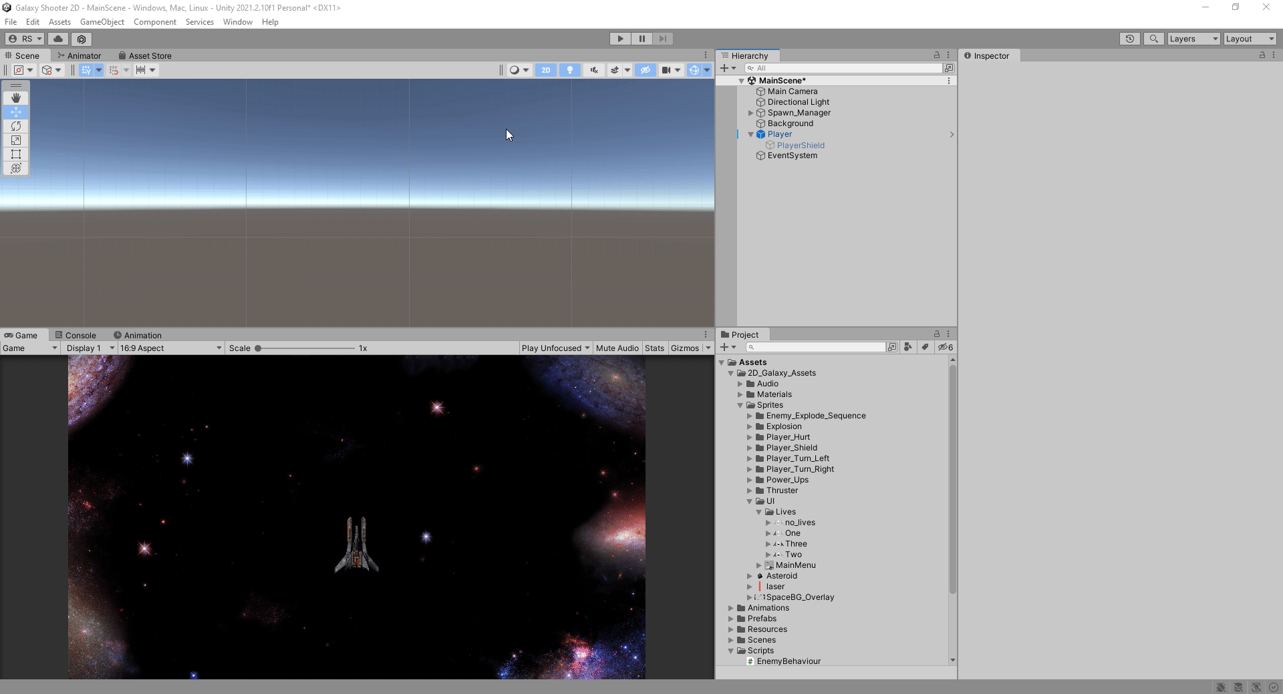Screen dimensions: 1283x694
Task: Select the Hand tool
Action: point(15,98)
